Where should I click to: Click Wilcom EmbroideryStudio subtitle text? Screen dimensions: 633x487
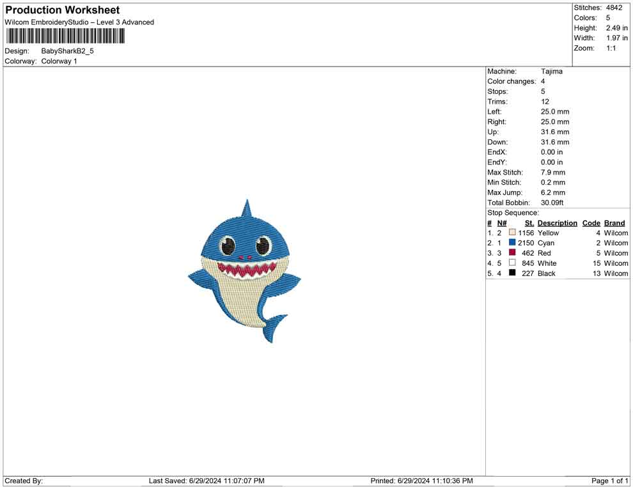click(79, 22)
